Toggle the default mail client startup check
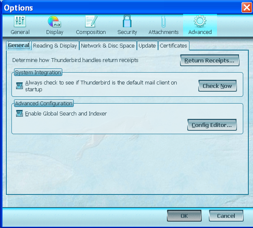253x228 pixels. (20, 86)
